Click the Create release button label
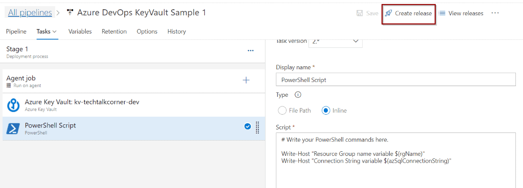 click(413, 13)
